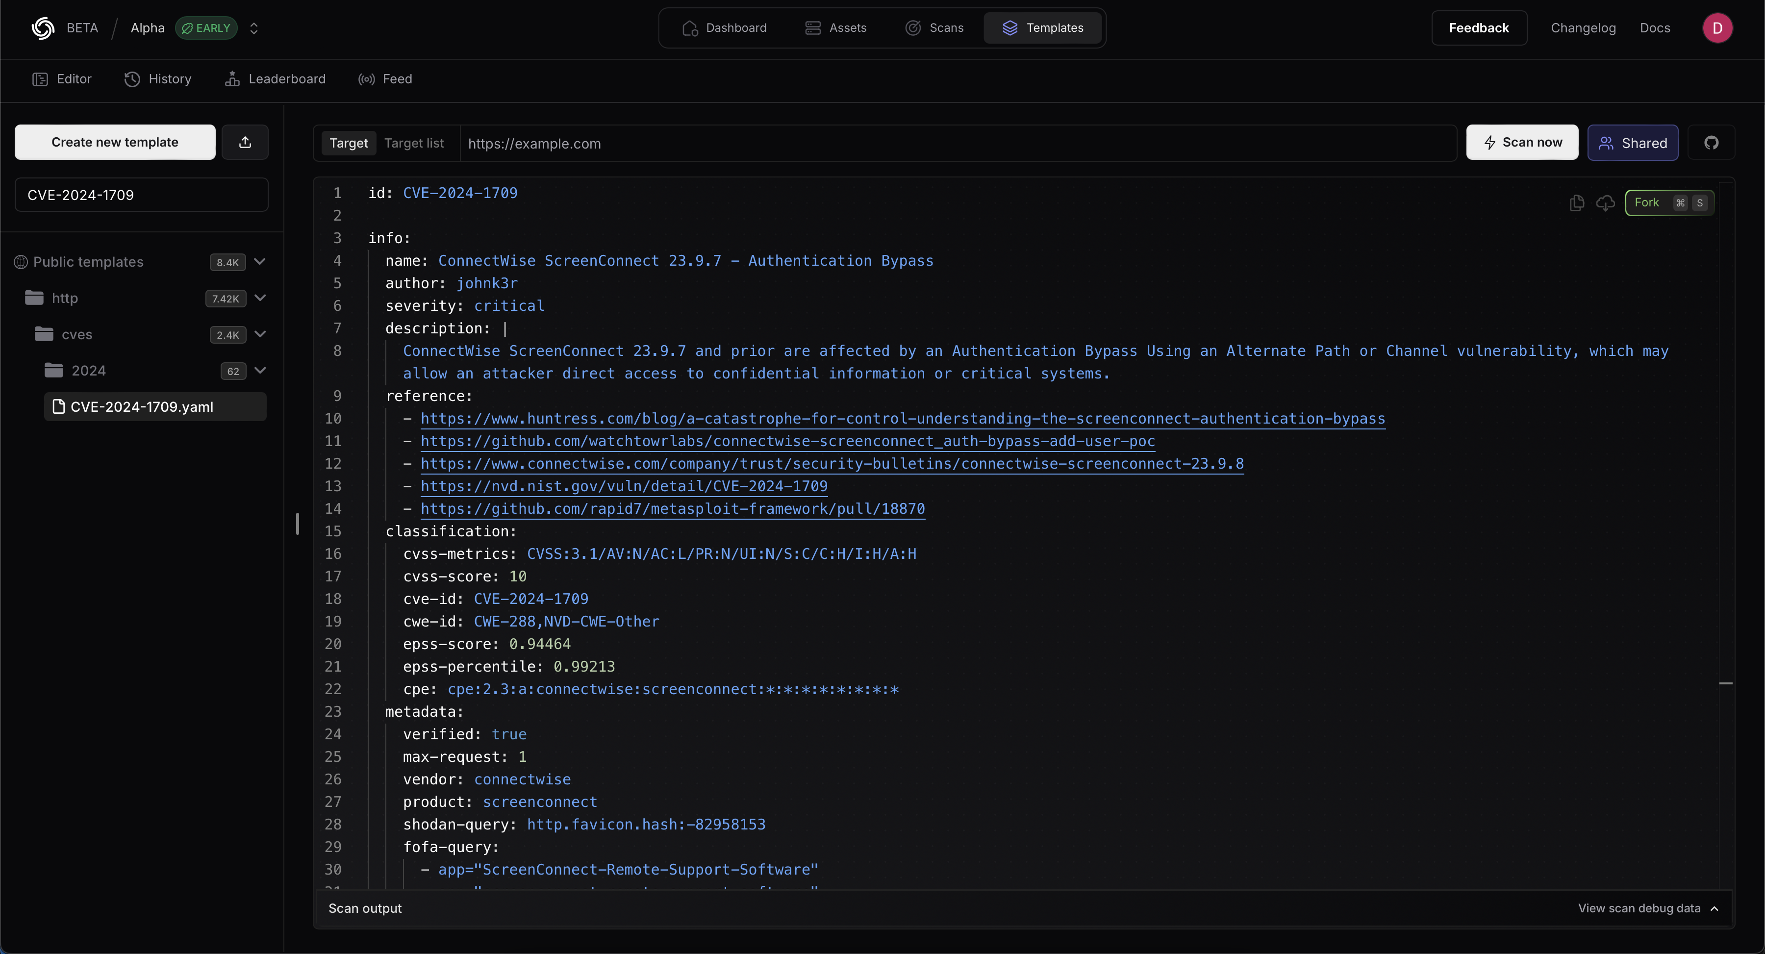
Task: Click the upload template icon button
Action: click(x=245, y=142)
